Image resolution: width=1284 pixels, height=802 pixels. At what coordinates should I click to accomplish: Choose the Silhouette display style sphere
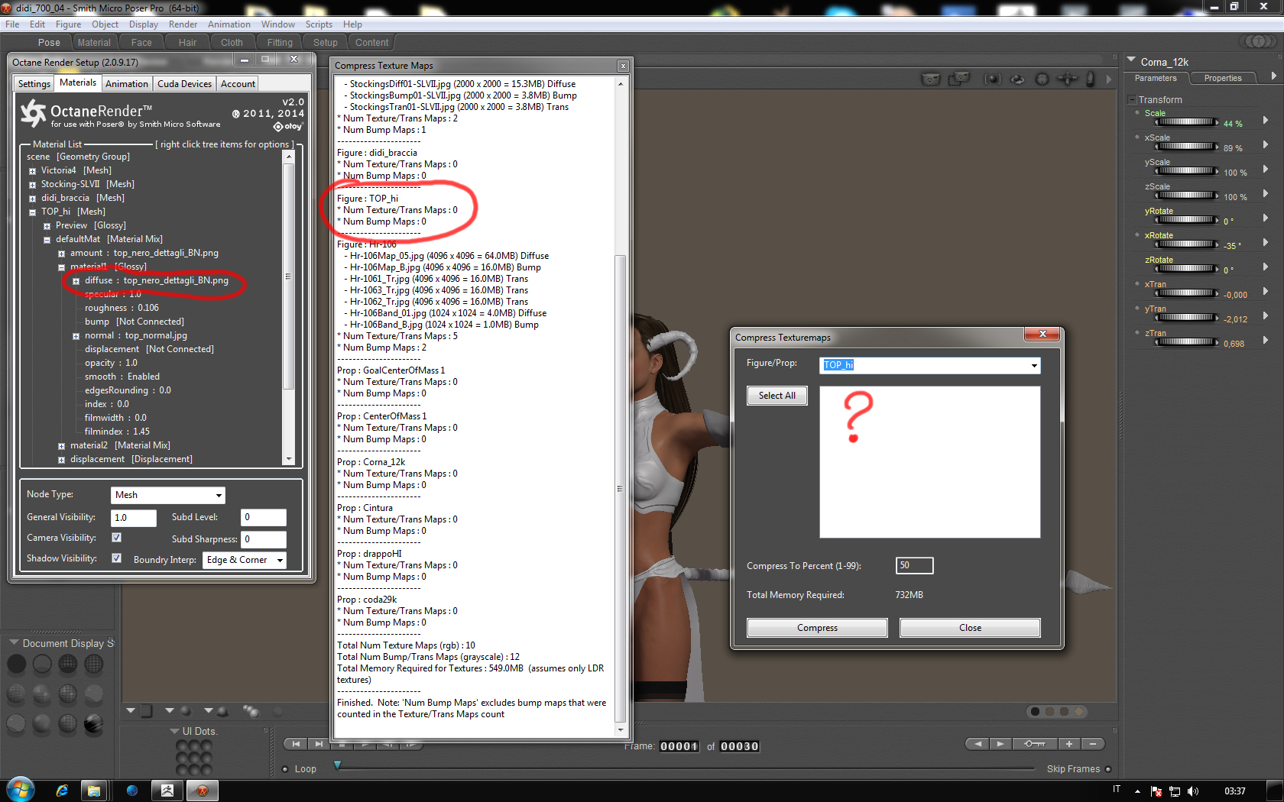tap(17, 665)
